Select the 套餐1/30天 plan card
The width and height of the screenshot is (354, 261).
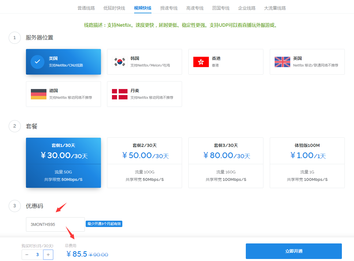[63, 163]
